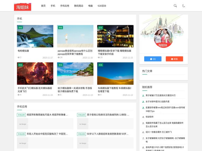Screen dimensions: 202x151
Task: Click 手机应用 tag beside 50岁以下人群
Action: click(81, 134)
